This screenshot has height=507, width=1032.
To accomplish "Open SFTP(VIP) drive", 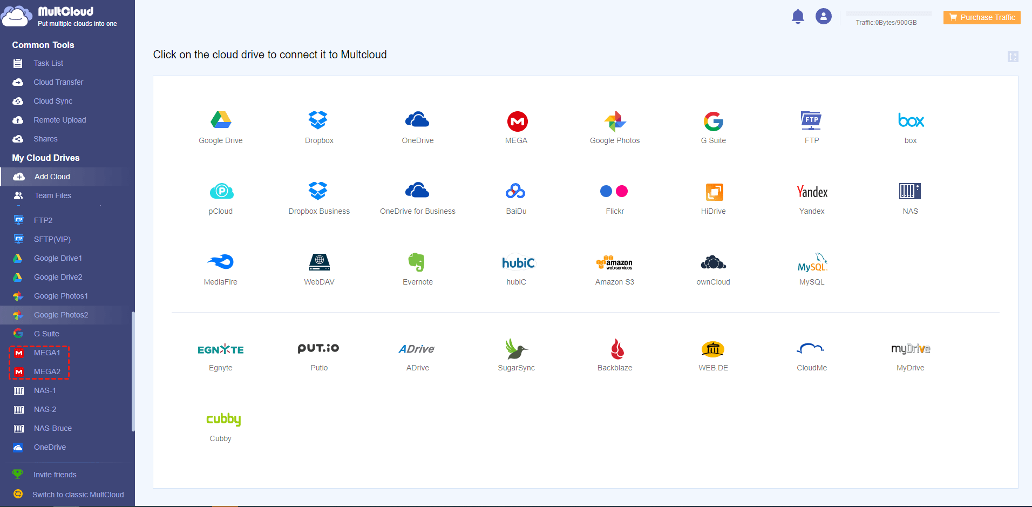I will point(52,239).
